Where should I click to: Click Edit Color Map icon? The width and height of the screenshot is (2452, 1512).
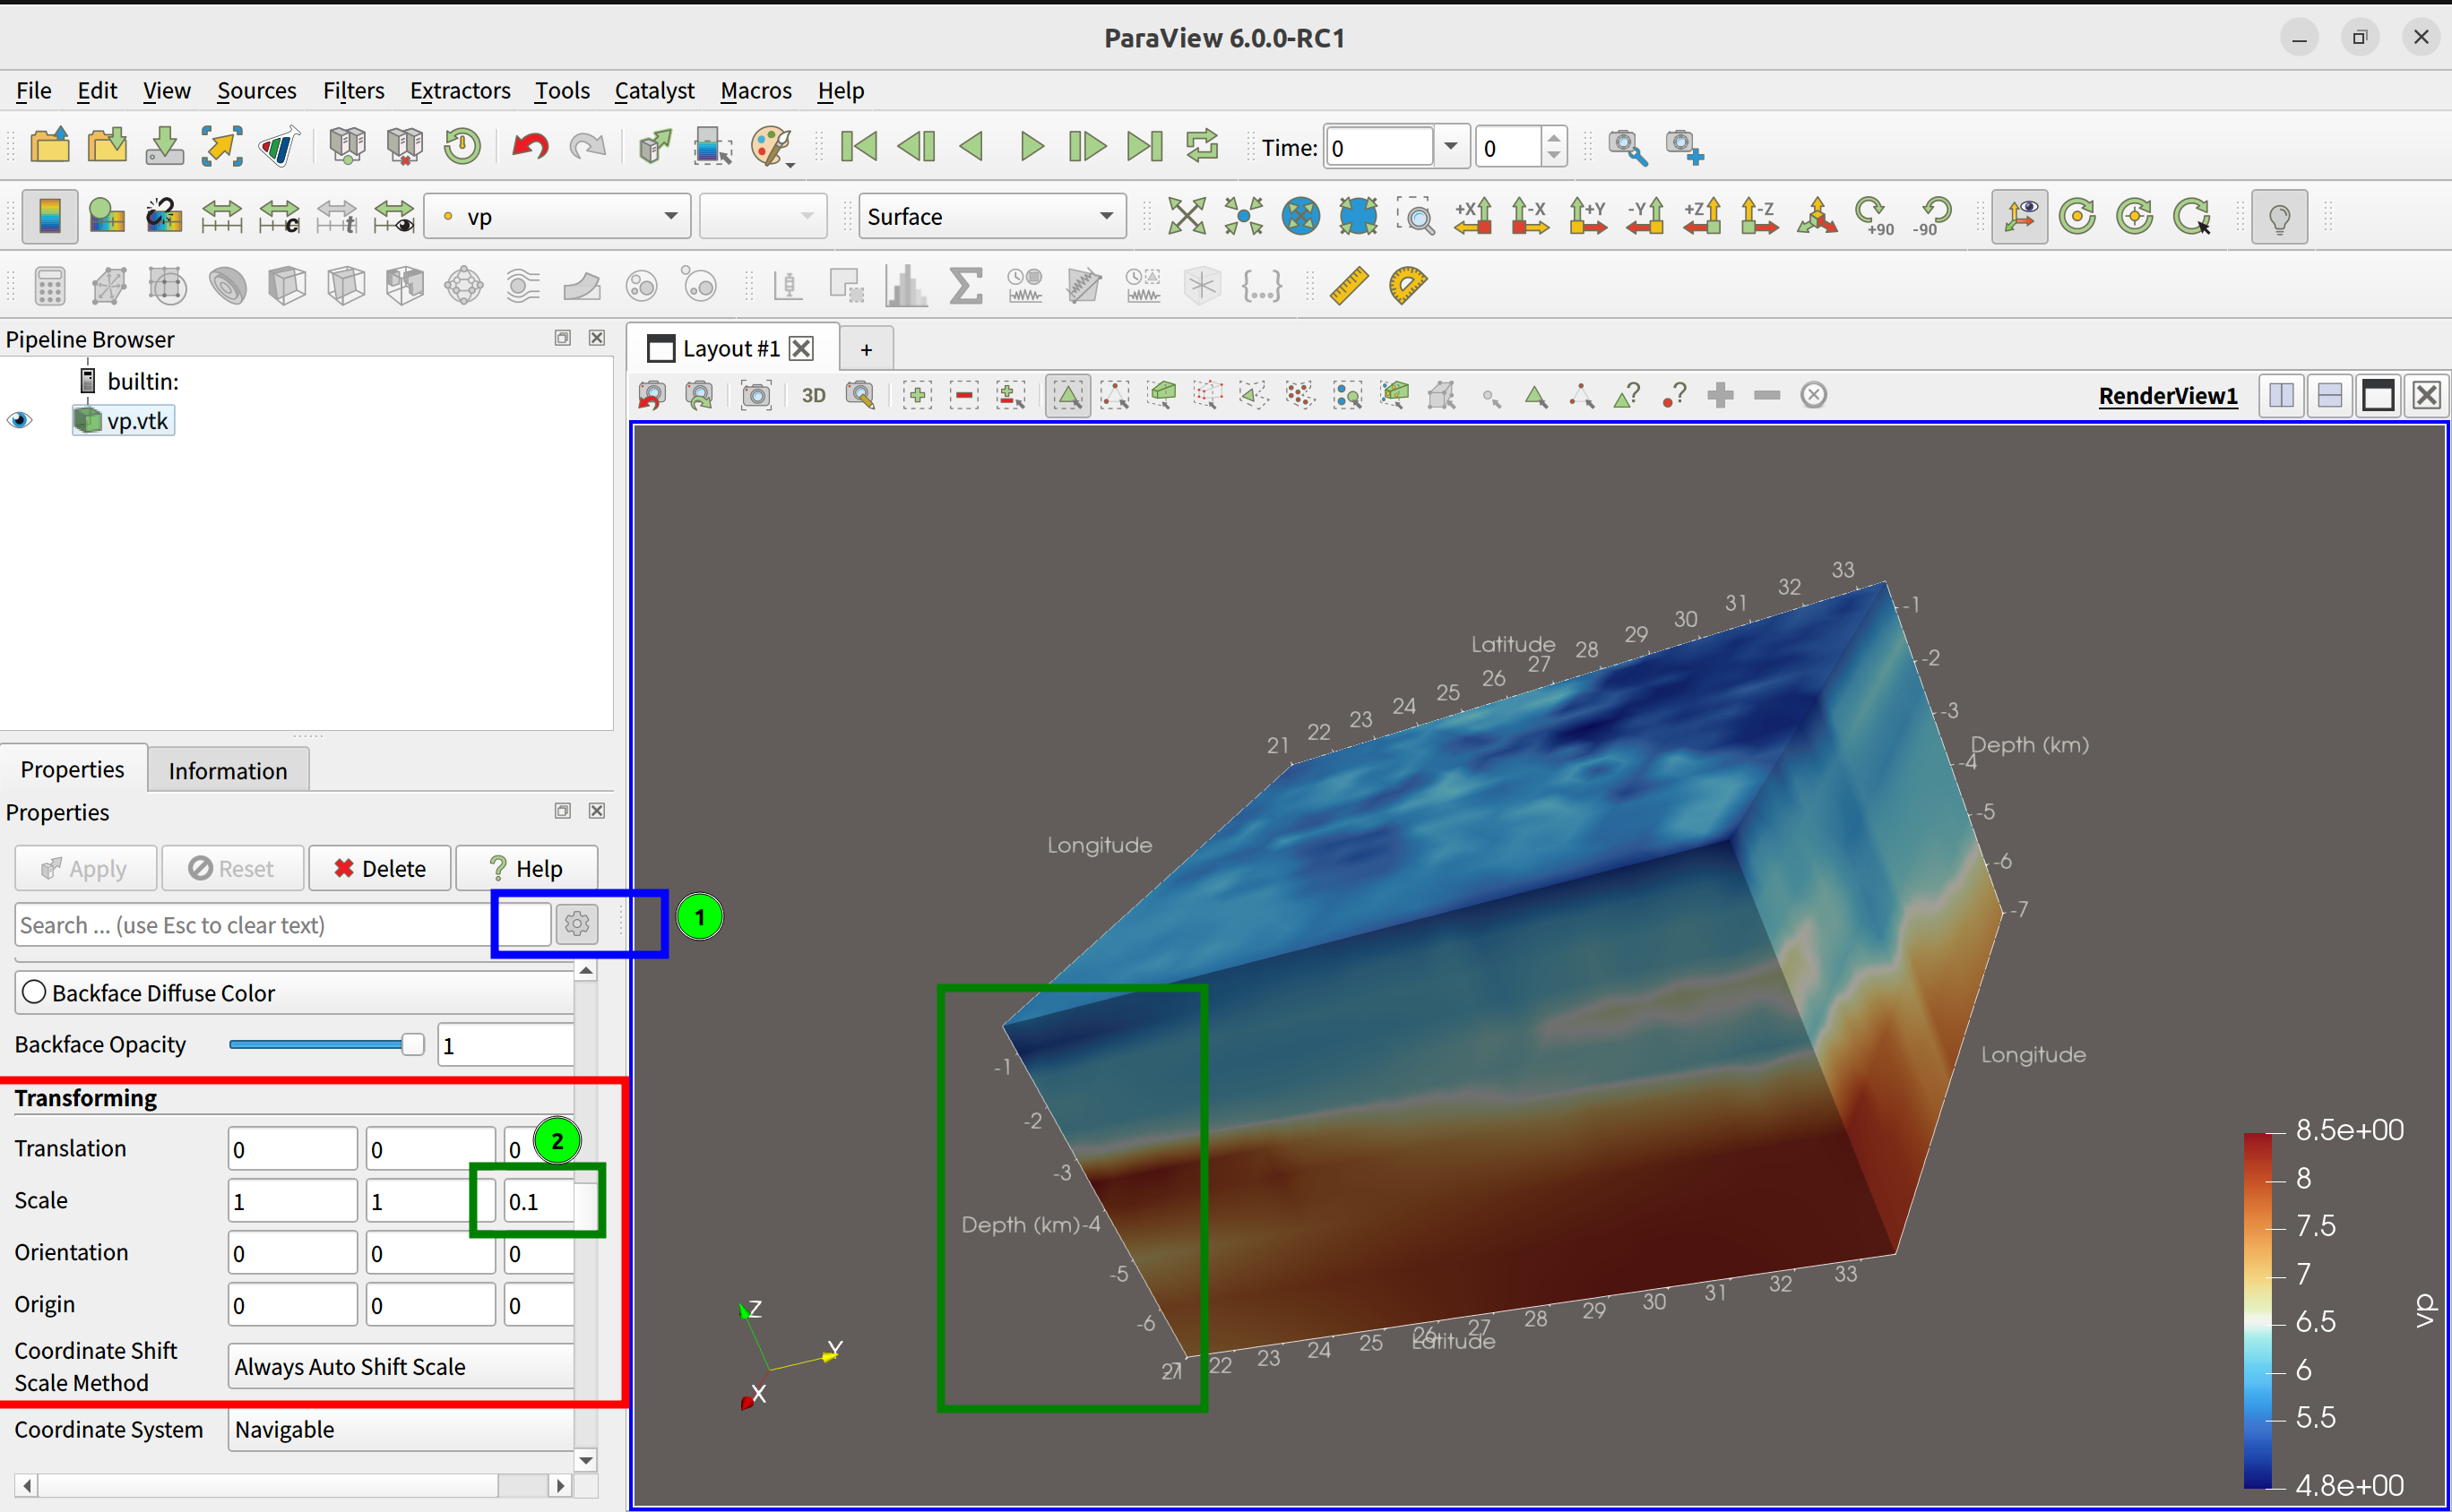(x=106, y=217)
